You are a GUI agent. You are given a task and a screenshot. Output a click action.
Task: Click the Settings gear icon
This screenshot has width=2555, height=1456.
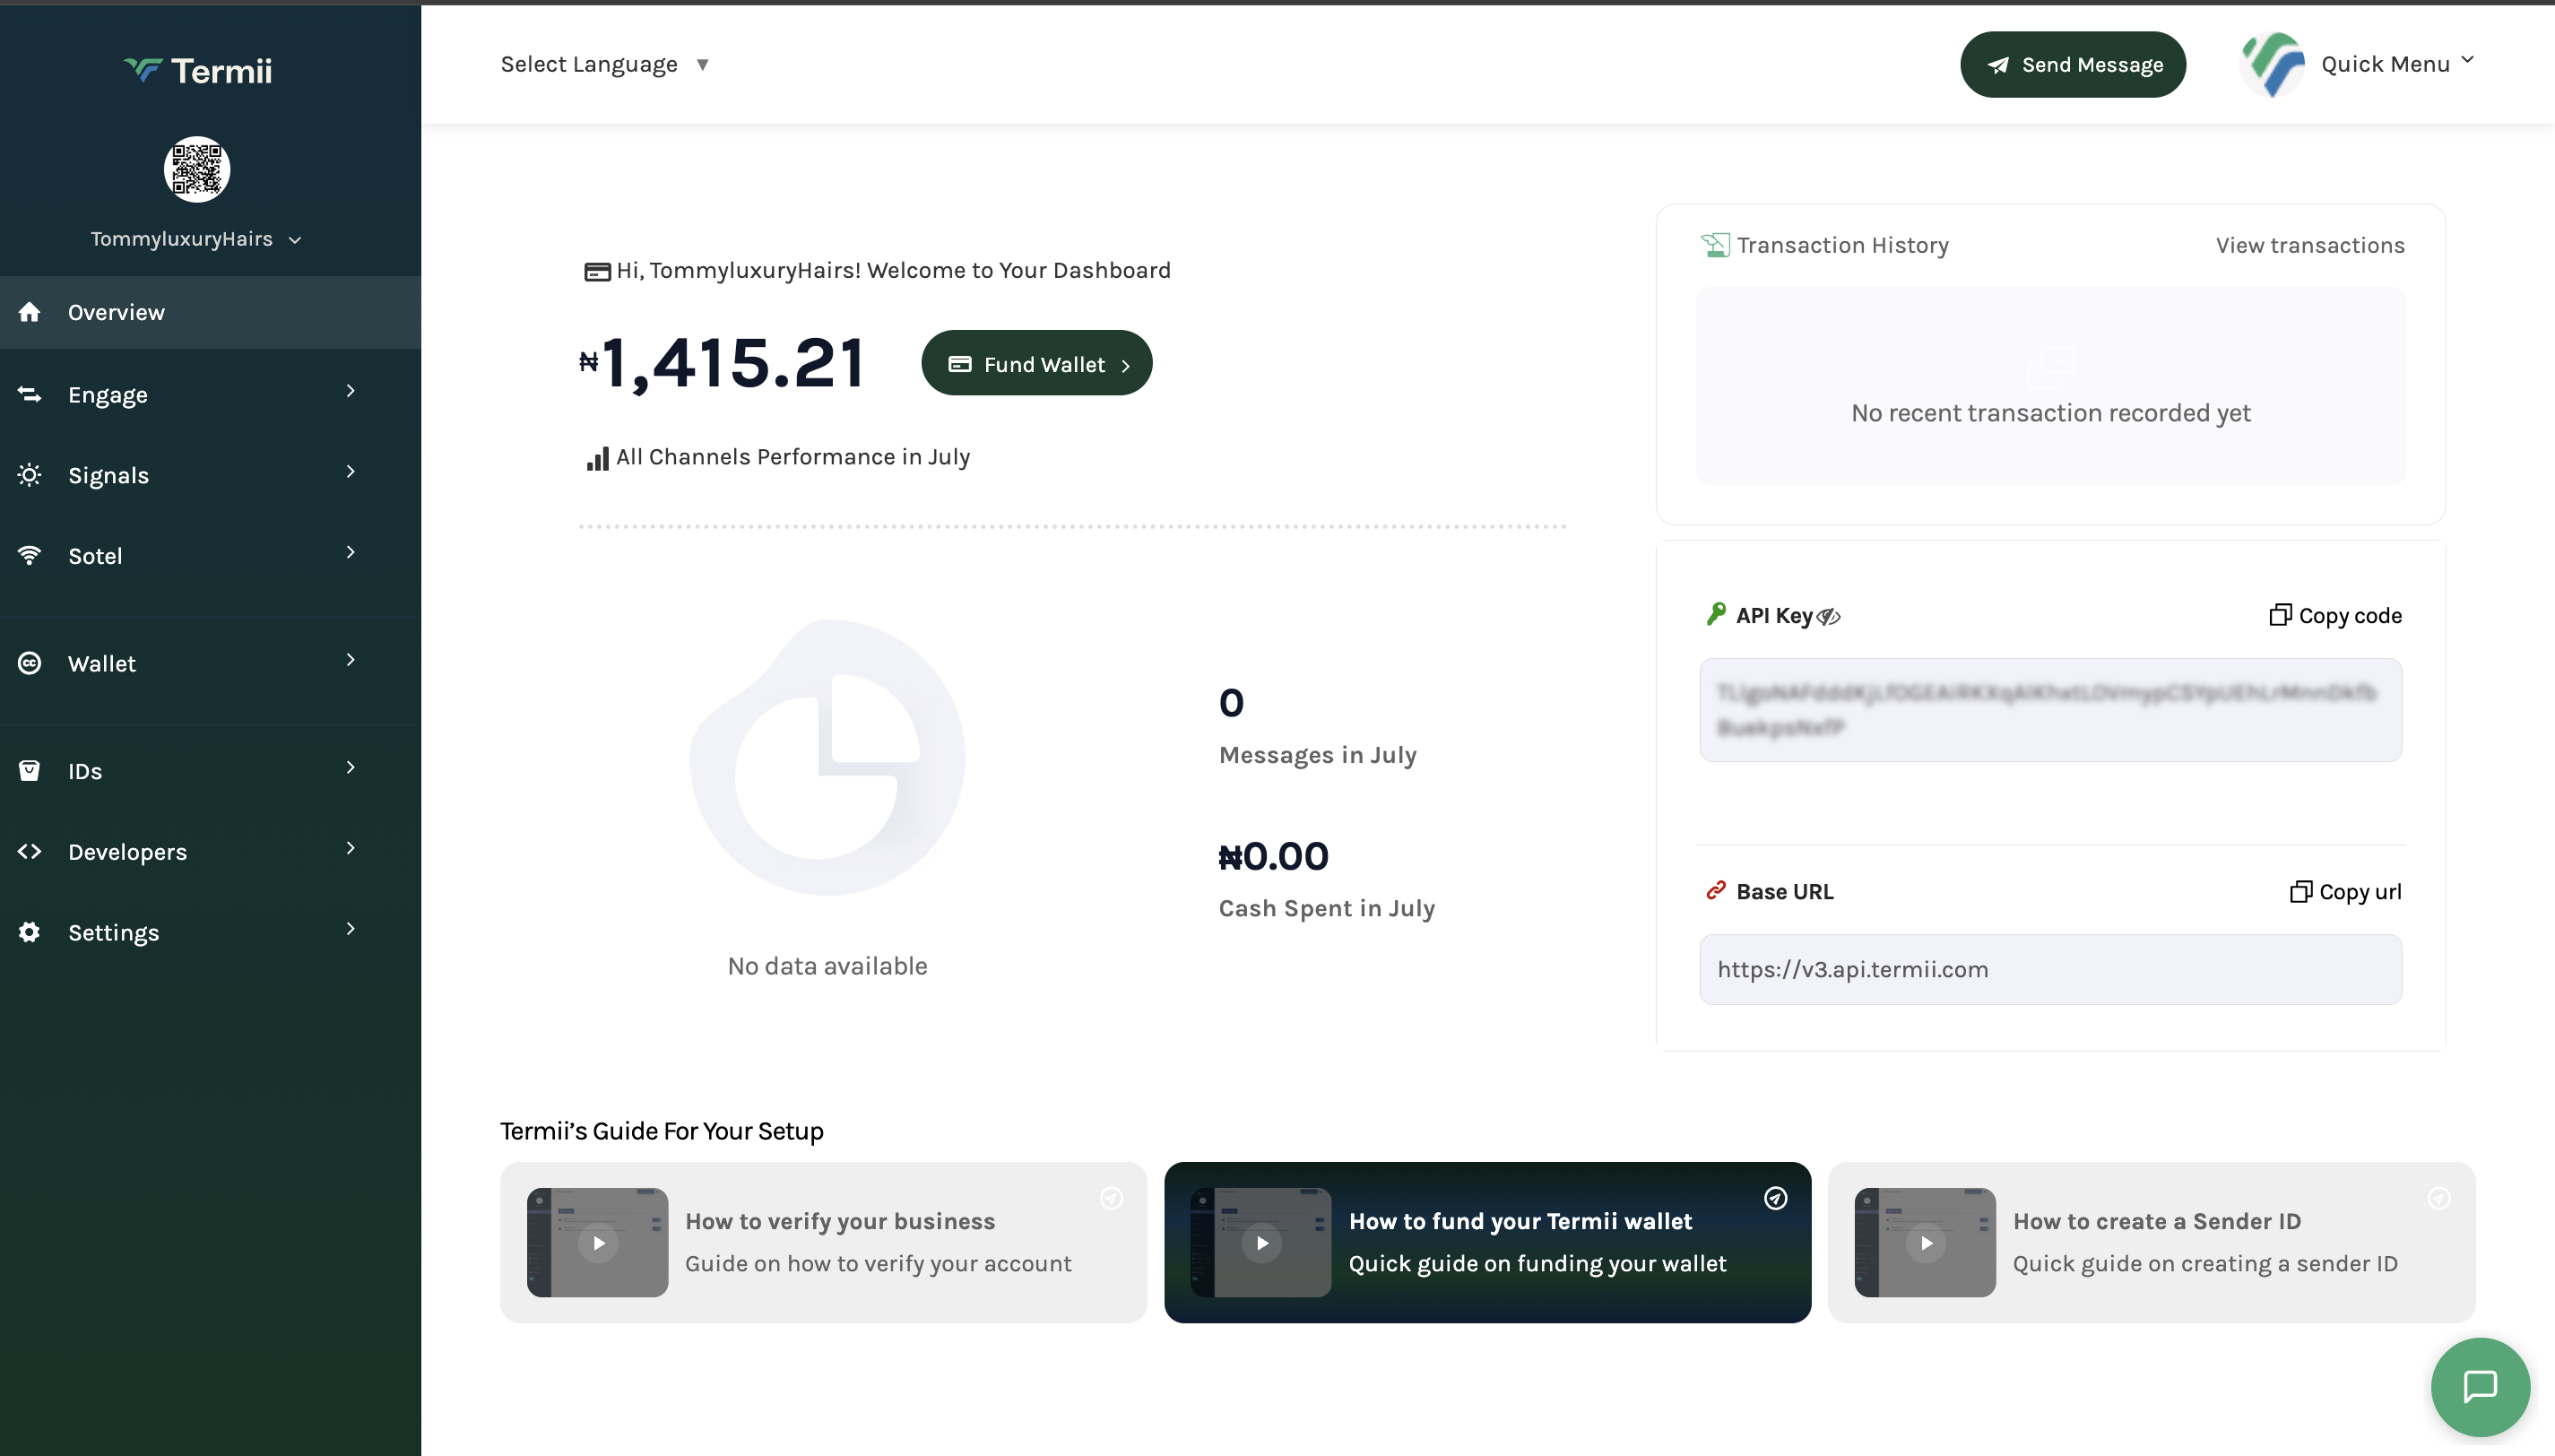[x=29, y=932]
